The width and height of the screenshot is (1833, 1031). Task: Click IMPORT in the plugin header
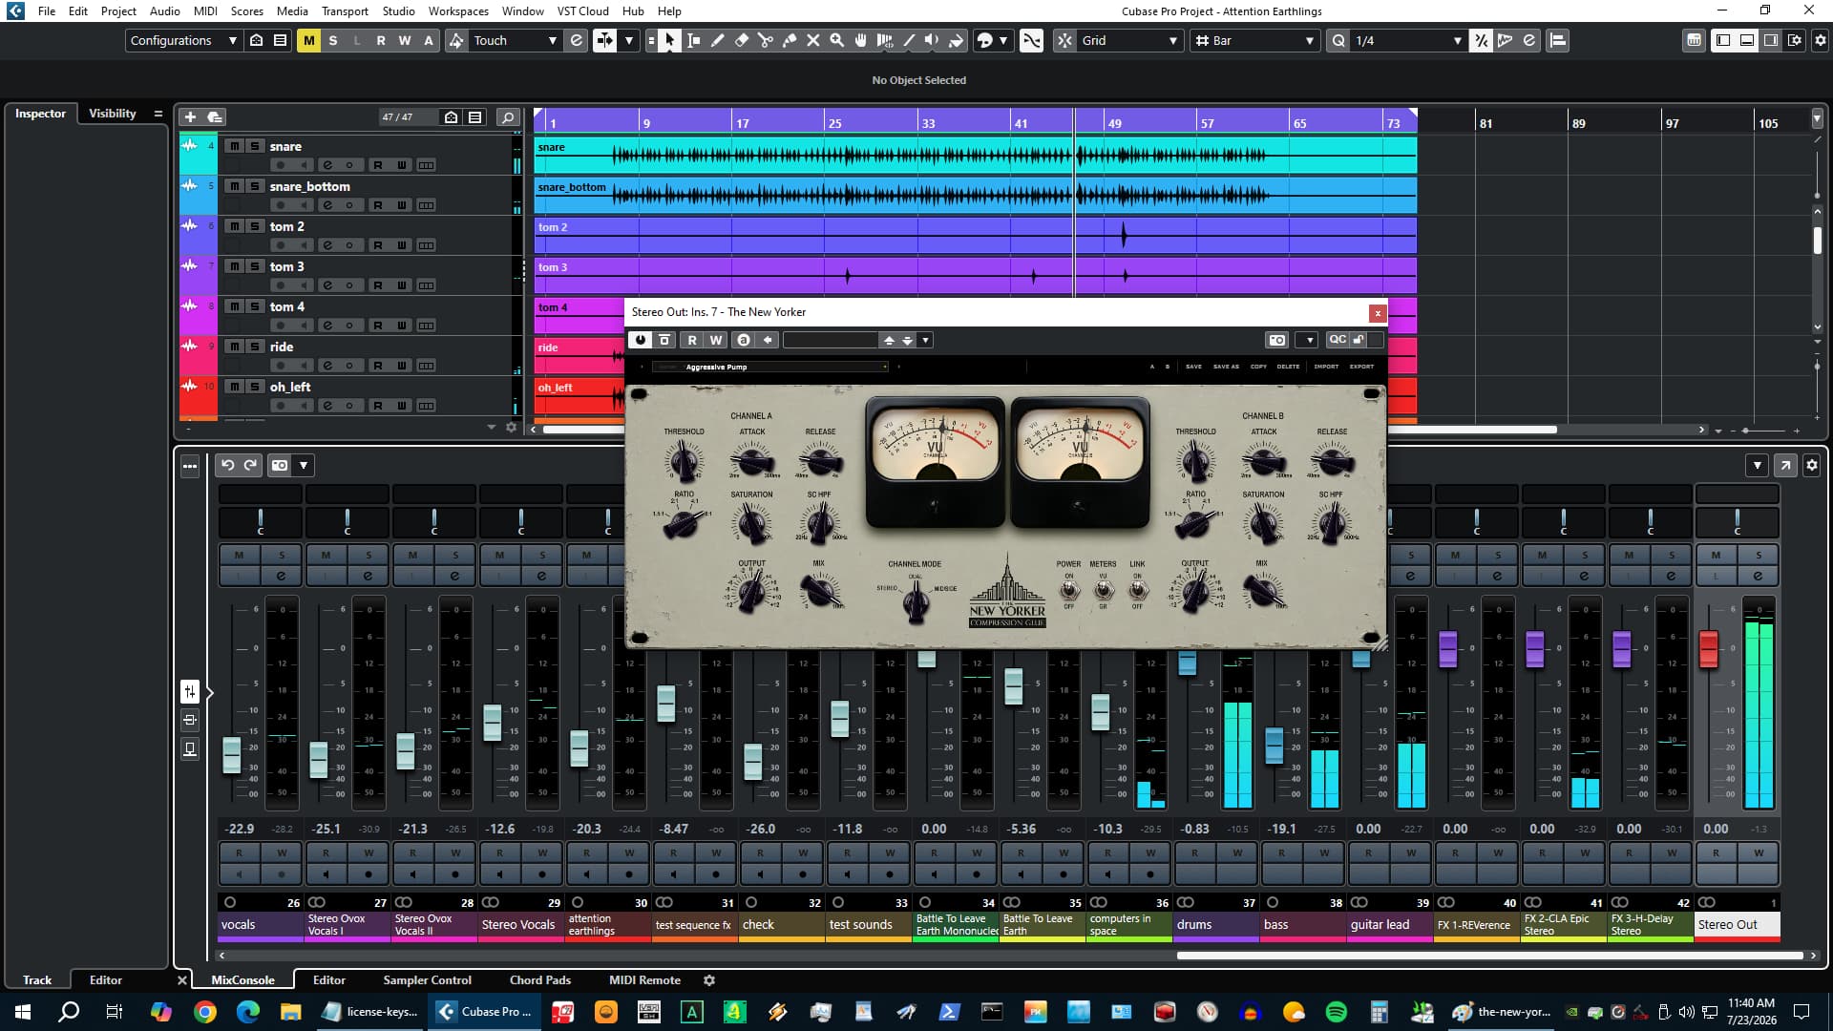pyautogui.click(x=1326, y=367)
